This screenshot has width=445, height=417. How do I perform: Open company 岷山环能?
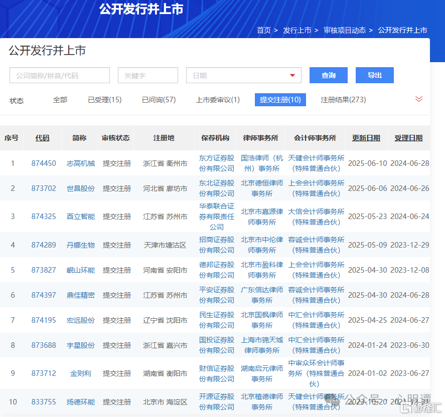click(81, 270)
